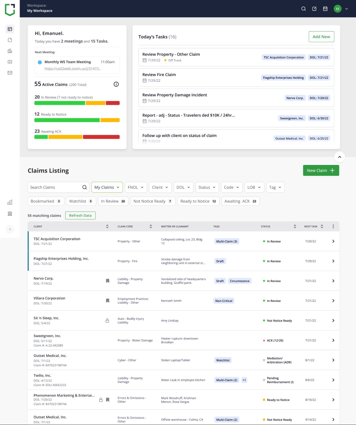Click the In Review progress bar
Screen dimensions: 356x425
click(77, 103)
